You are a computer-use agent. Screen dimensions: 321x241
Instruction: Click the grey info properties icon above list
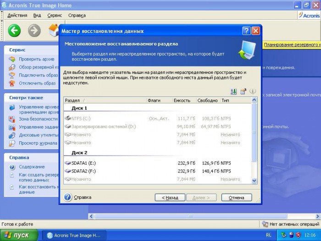click(253, 91)
